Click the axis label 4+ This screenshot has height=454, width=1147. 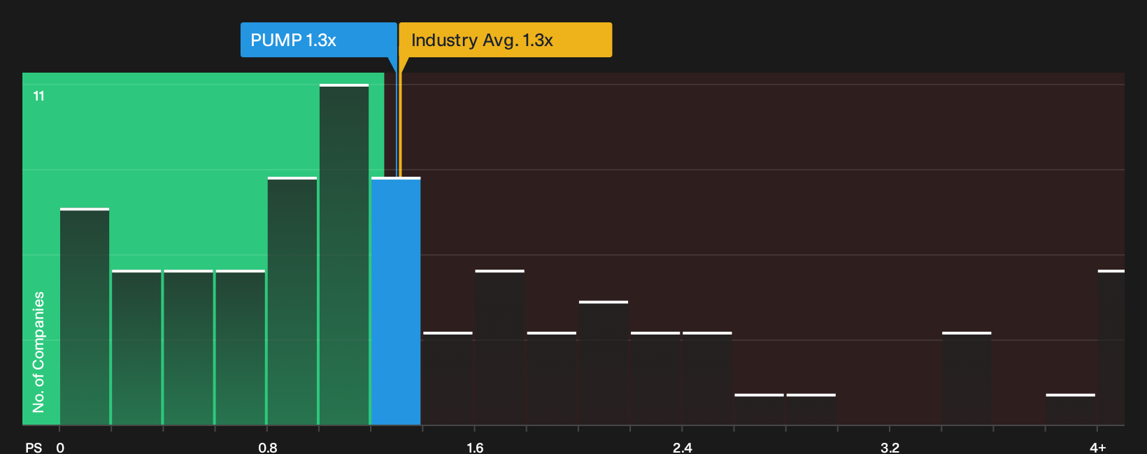point(1098,447)
